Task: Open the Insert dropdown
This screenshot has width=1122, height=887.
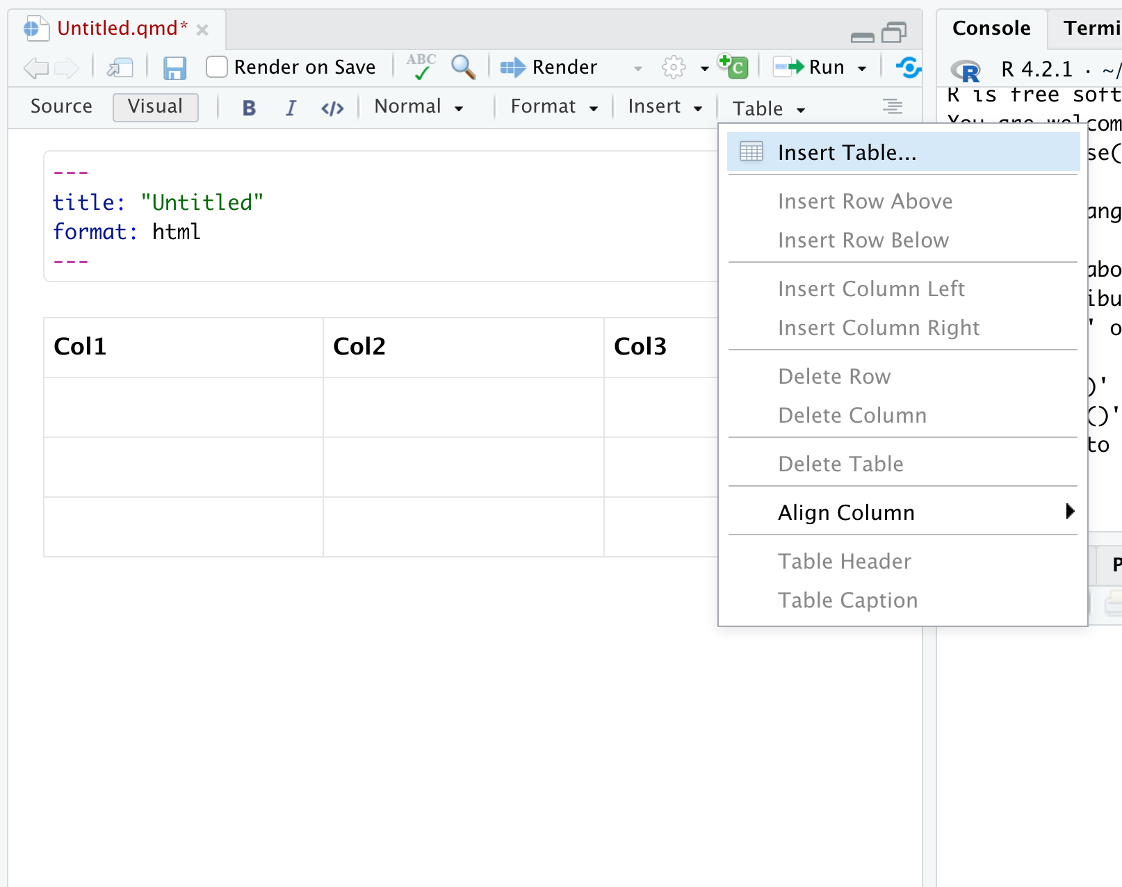Action: coord(662,106)
